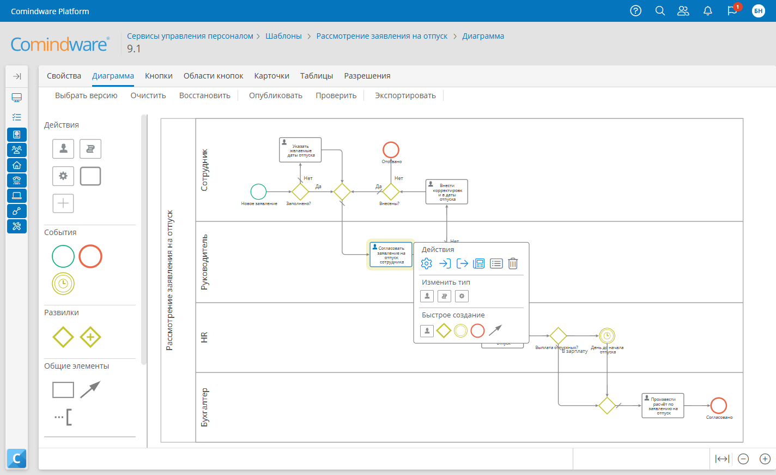Image resolution: width=776 pixels, height=475 pixels.
Task: Click the element palette vertical scrollbar
Action: [x=144, y=240]
